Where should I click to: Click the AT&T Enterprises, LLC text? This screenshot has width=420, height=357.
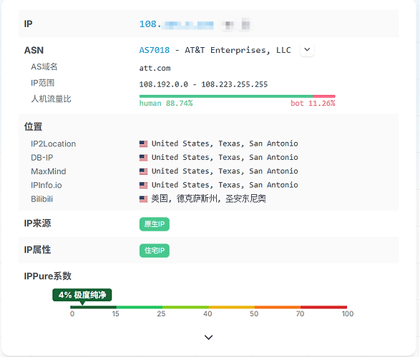(238, 50)
